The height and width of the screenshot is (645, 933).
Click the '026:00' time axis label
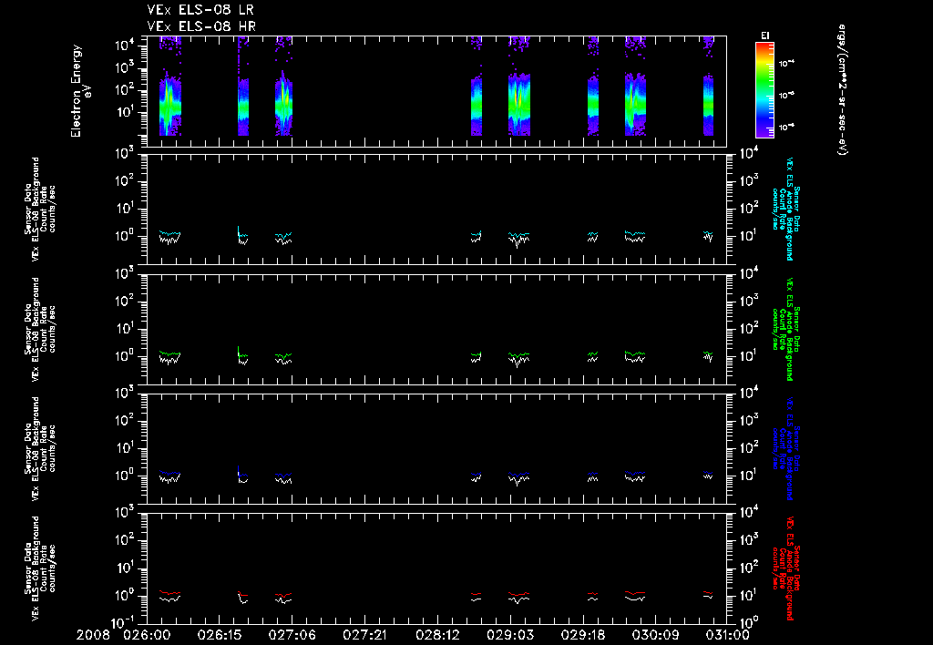146,636
